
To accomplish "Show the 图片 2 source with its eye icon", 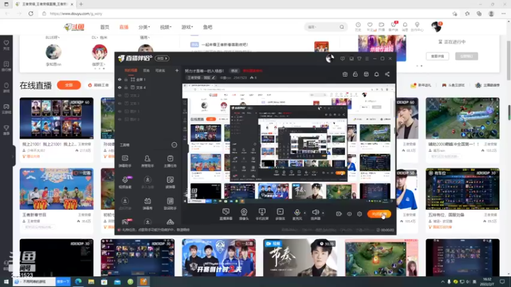I will (x=119, y=119).
